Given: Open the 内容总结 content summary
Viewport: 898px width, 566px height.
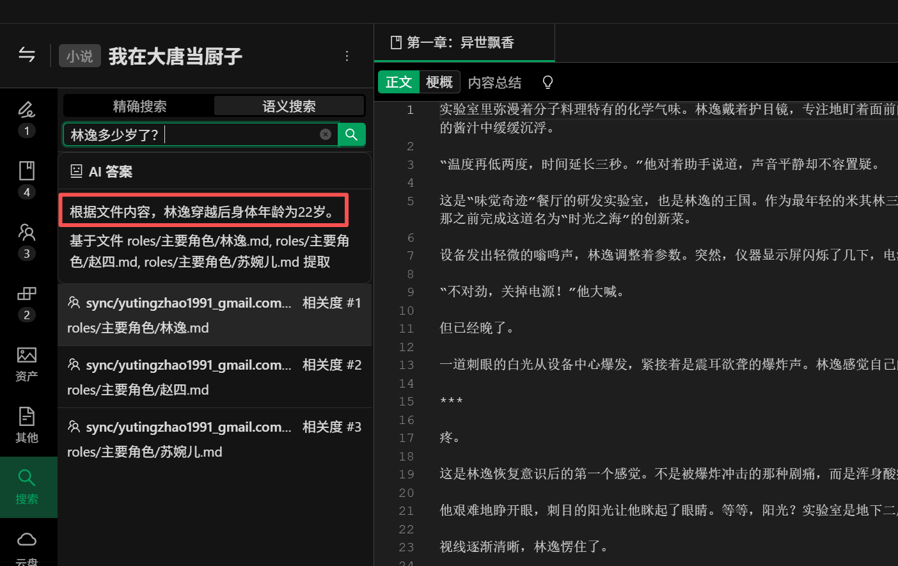Looking at the screenshot, I should (x=494, y=83).
